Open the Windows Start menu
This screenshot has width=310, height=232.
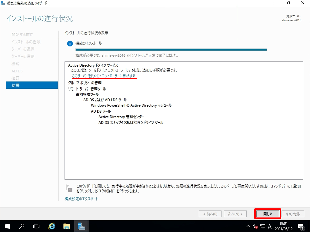7,226
